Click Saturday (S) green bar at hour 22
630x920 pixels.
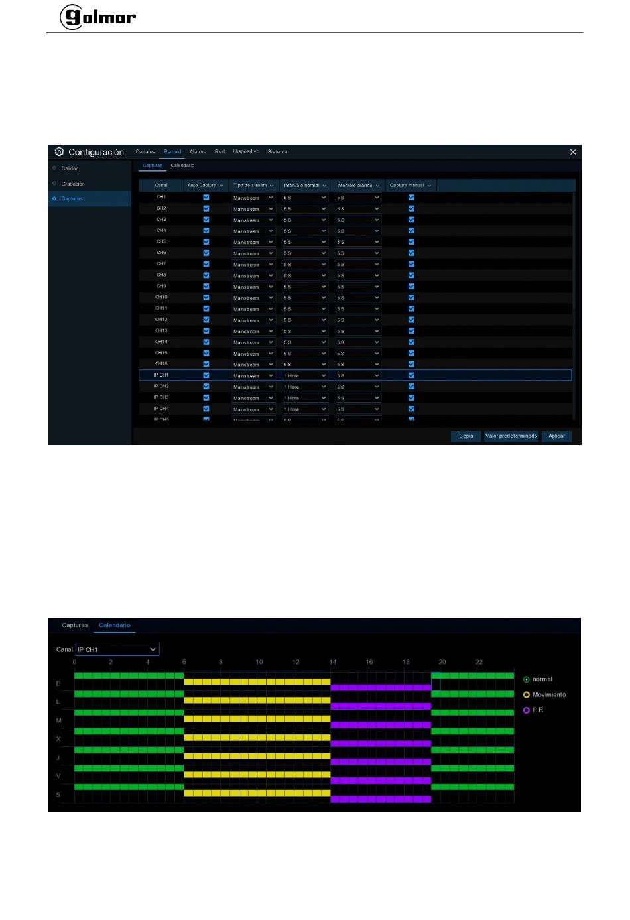coord(482,787)
